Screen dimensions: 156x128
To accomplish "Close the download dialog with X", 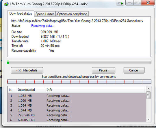I will (148, 3).
